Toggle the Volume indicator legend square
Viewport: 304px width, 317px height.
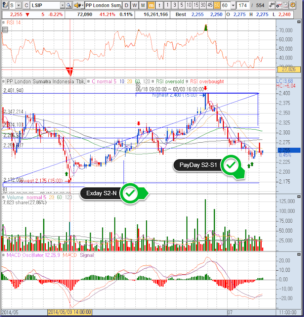pyautogui.click(x=4, y=197)
